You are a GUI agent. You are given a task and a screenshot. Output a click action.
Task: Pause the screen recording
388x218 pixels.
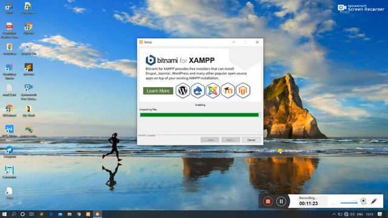click(x=281, y=201)
